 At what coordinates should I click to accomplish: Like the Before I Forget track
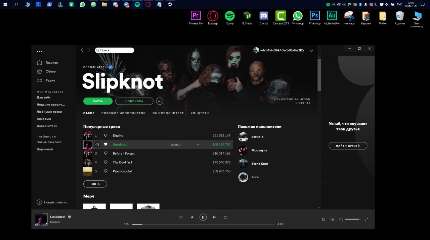(x=105, y=153)
